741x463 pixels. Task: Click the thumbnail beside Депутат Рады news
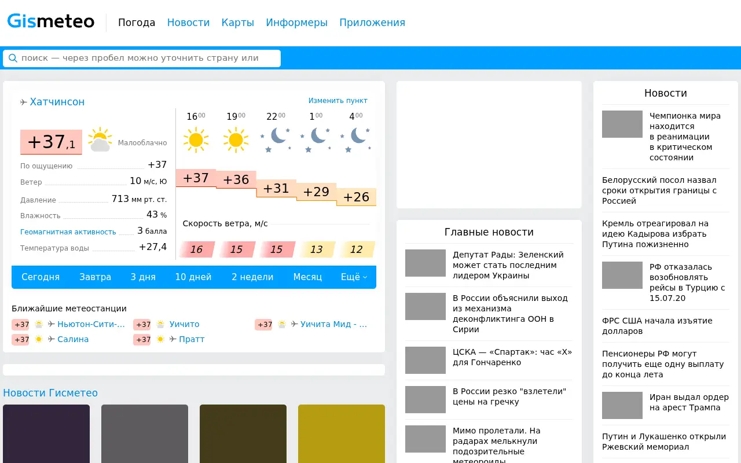425,263
